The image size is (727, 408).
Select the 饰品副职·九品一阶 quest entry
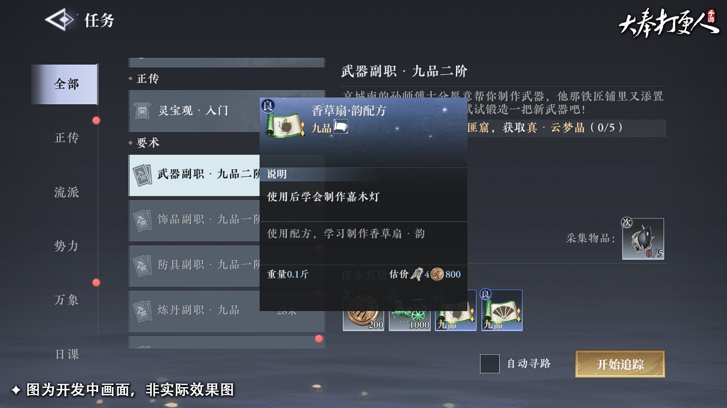pyautogui.click(x=194, y=221)
